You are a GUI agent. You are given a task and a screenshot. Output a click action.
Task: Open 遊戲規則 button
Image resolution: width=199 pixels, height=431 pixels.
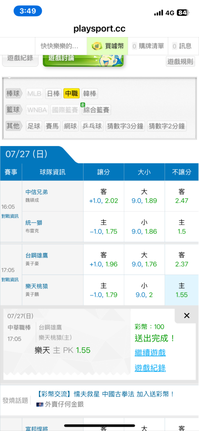point(180,61)
